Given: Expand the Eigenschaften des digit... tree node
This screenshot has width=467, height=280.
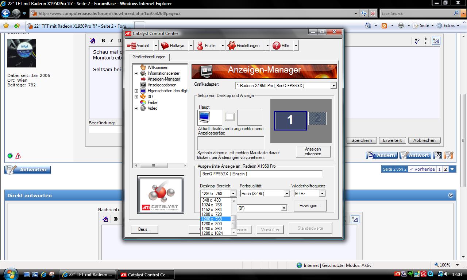Looking at the screenshot, I should [136, 91].
